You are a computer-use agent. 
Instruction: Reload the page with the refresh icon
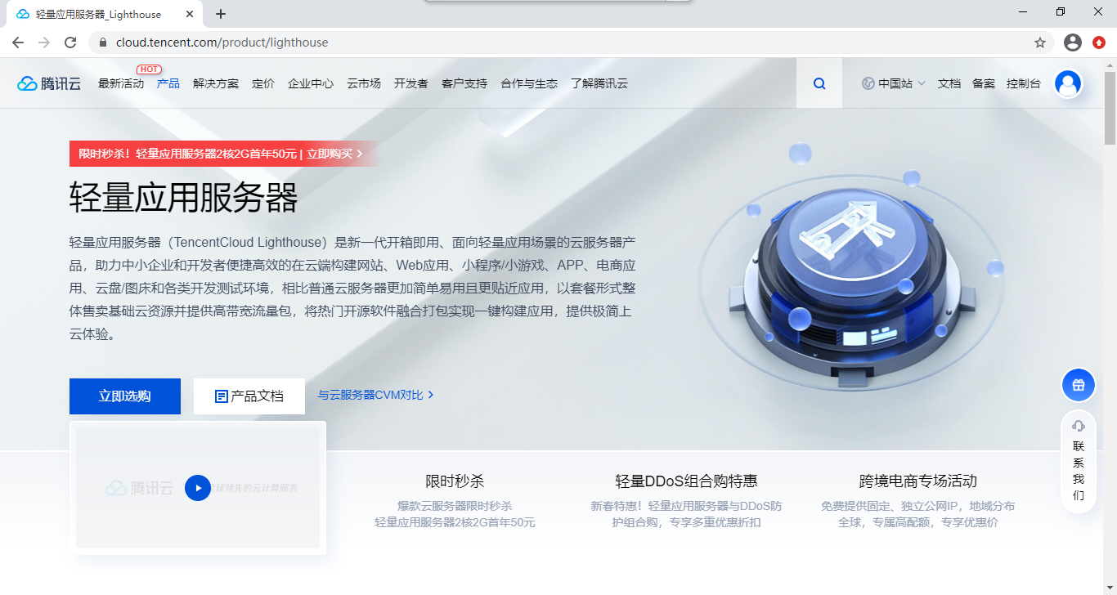click(x=70, y=42)
